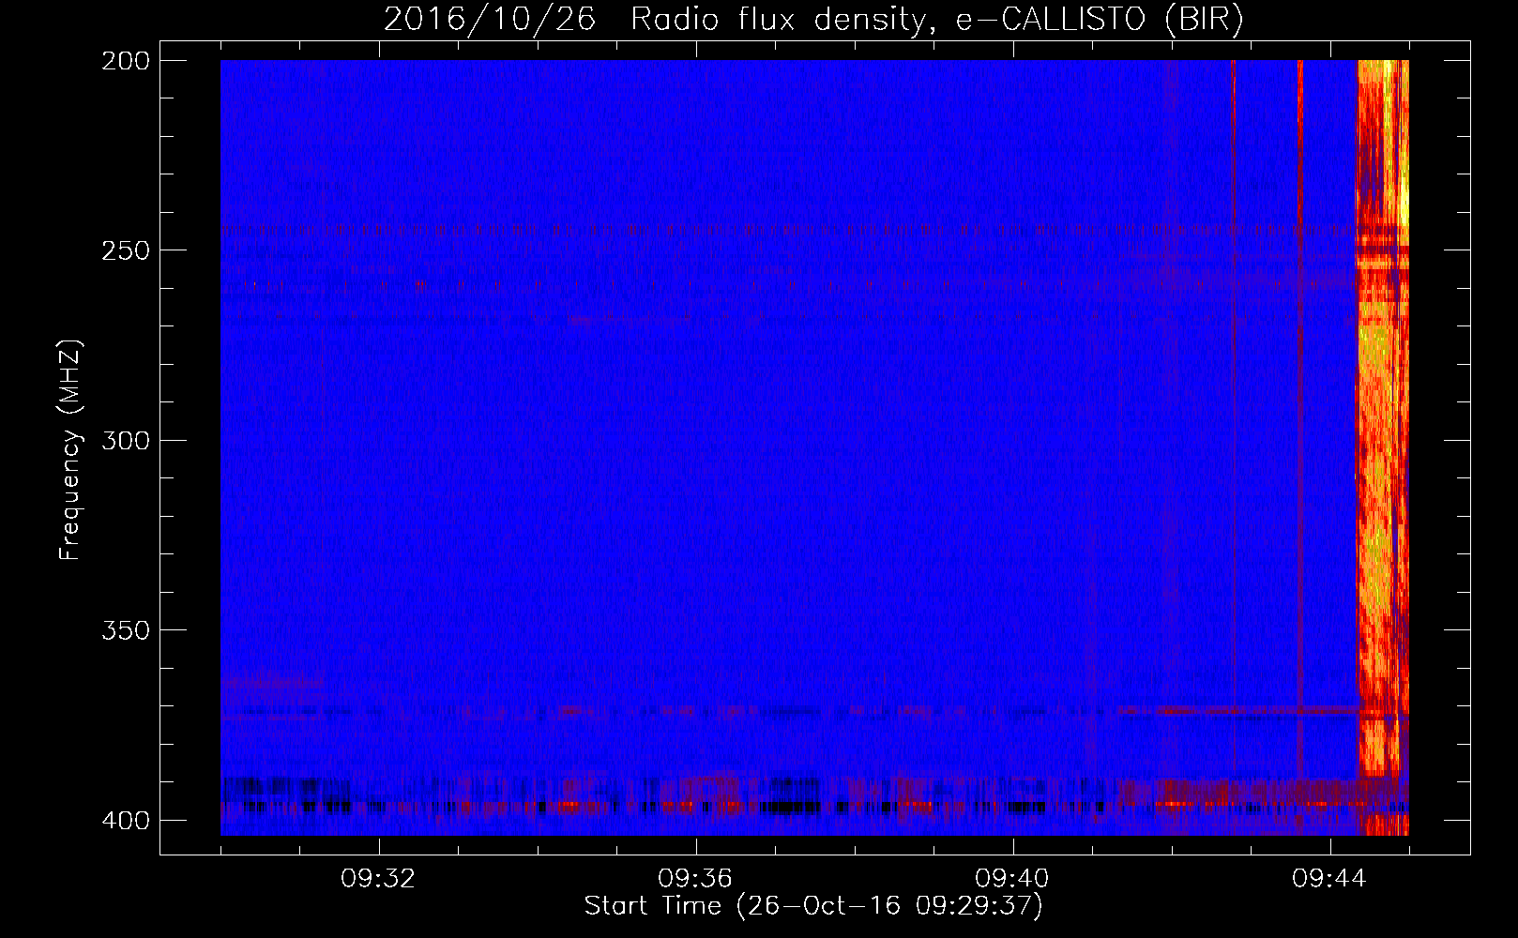Click the 250 frequency tick label
The width and height of the screenshot is (1518, 938).
tap(125, 250)
